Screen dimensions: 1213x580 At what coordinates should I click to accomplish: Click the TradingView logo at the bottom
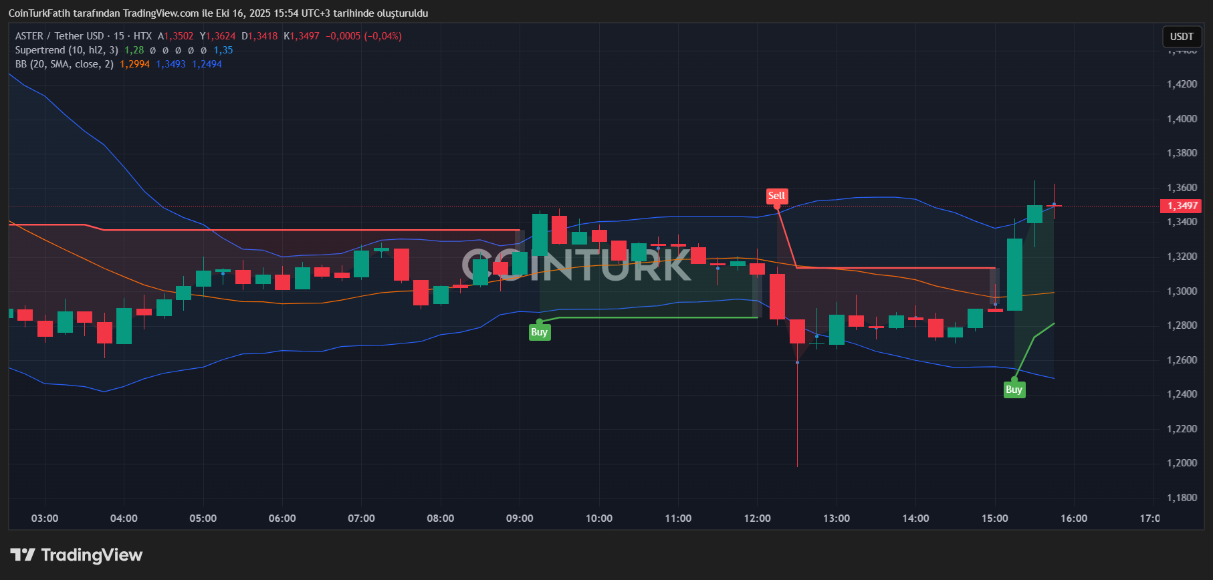click(76, 555)
